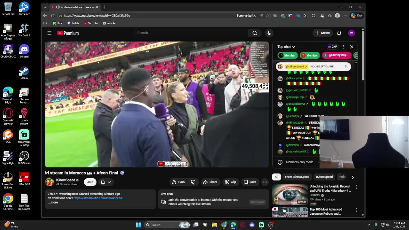Screen dimensions: 409x230
Task: Open the Twitch bookmark
Action: tap(73, 23)
